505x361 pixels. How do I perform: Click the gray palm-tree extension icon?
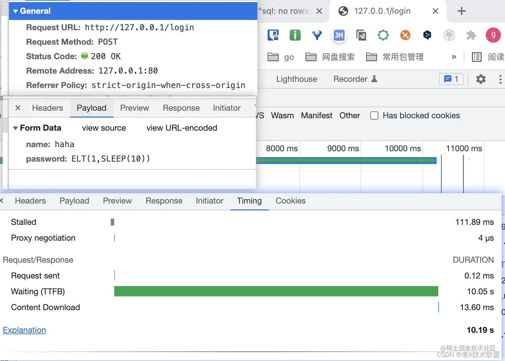[449, 35]
